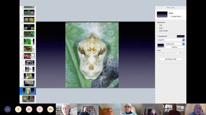Click participant avatar JH
The image size is (206, 115).
coord(29,109)
